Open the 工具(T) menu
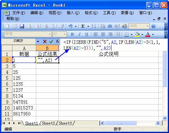Viewport: 169px width, 133px height. point(109,13)
